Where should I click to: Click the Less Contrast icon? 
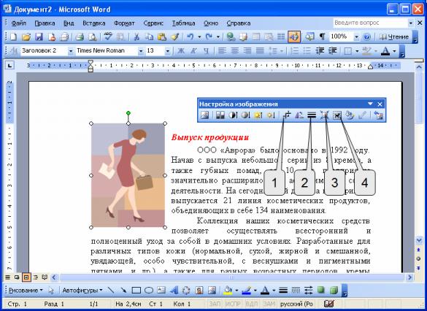[x=246, y=115]
